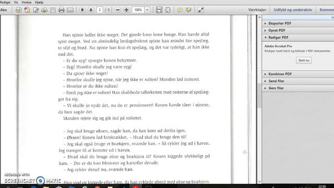334x188 pixels.
Task: Click the line '– Hvorfor er du ikke sulten?'
Action: click(x=90, y=86)
